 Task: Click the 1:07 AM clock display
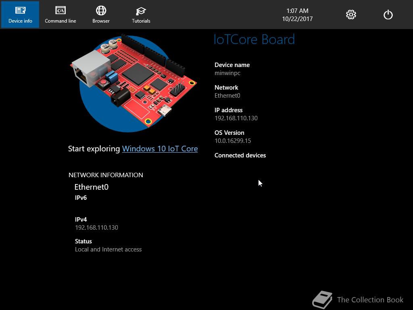297,11
